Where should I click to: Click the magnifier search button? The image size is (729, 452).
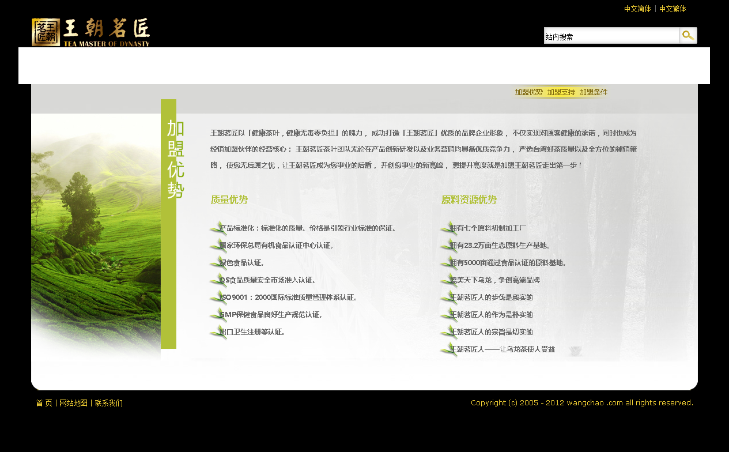(688, 36)
